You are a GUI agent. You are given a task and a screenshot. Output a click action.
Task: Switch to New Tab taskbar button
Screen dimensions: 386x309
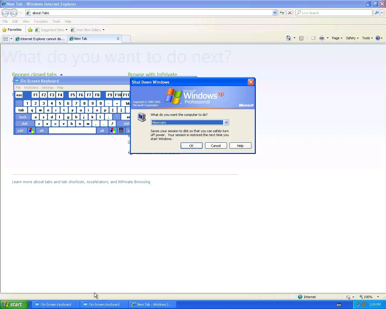(x=152, y=304)
